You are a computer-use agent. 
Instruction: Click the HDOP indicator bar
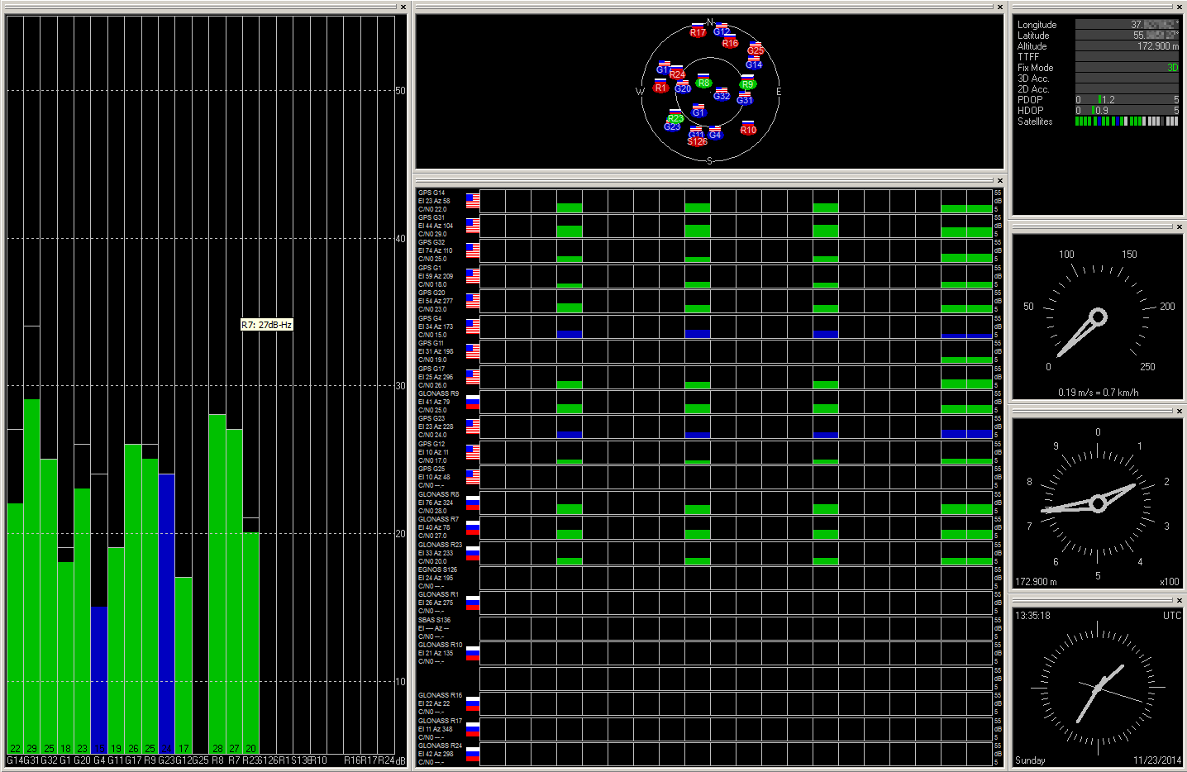click(x=1127, y=110)
